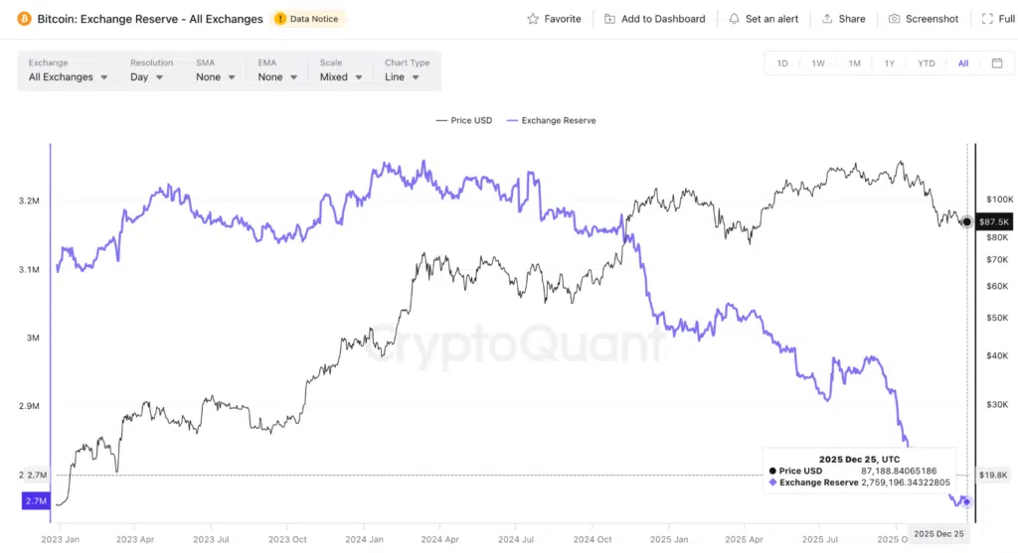This screenshot has width=1018, height=553.
Task: Open the Chart Type Line dropdown
Action: click(x=403, y=76)
